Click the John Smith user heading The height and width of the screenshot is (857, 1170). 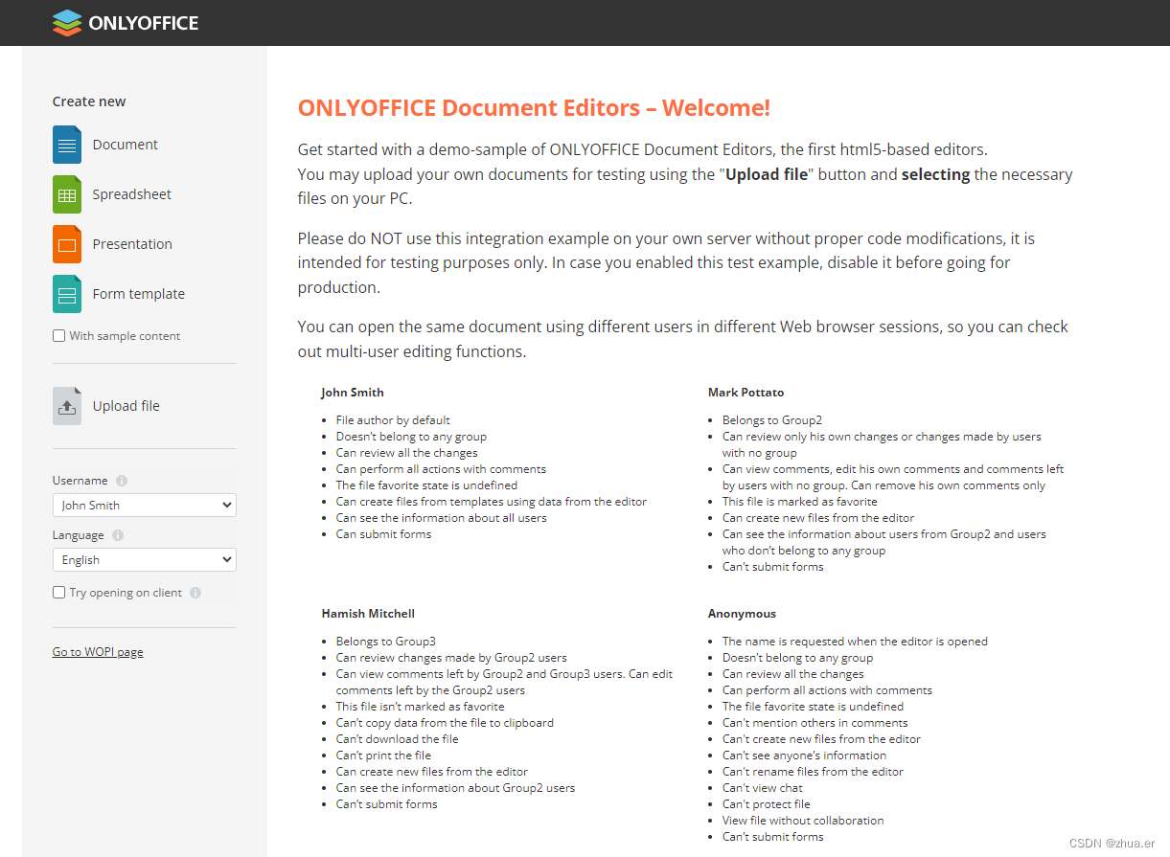click(353, 393)
